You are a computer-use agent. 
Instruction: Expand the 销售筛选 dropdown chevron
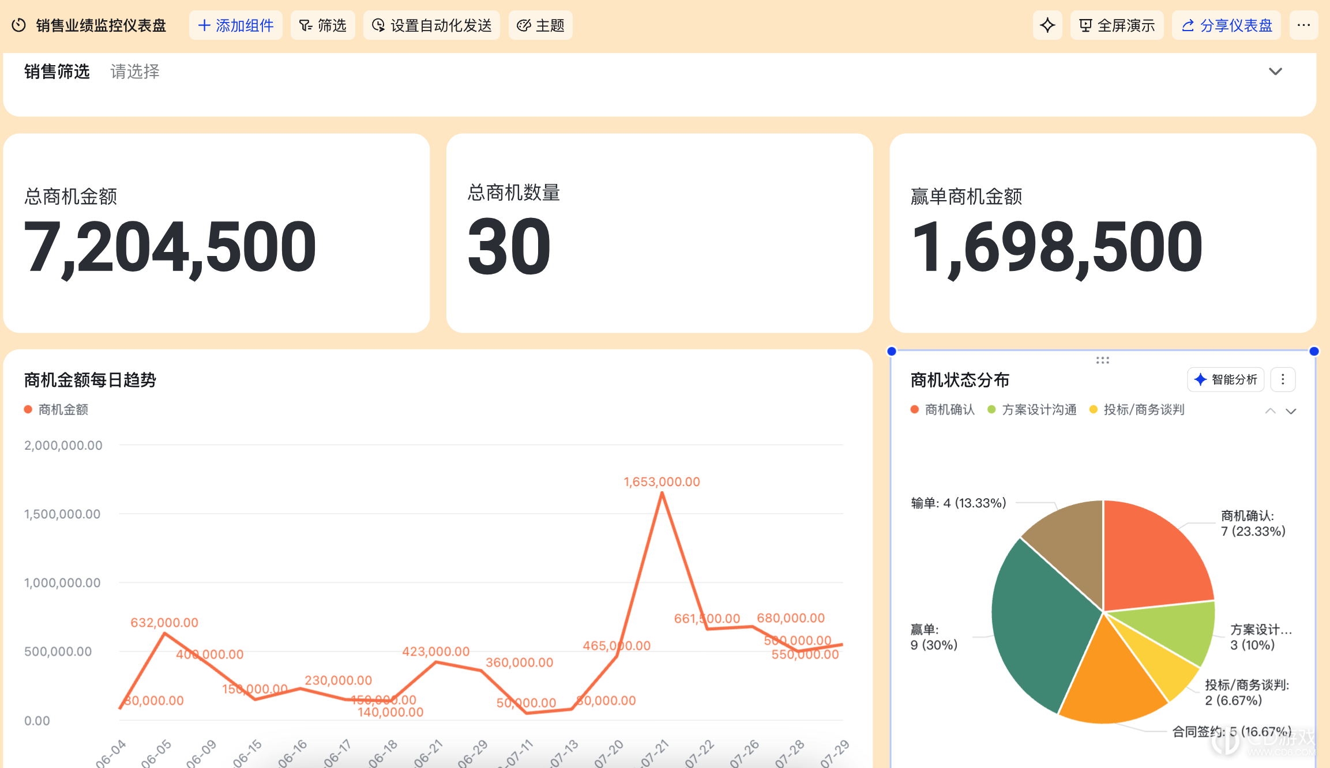tap(1275, 71)
